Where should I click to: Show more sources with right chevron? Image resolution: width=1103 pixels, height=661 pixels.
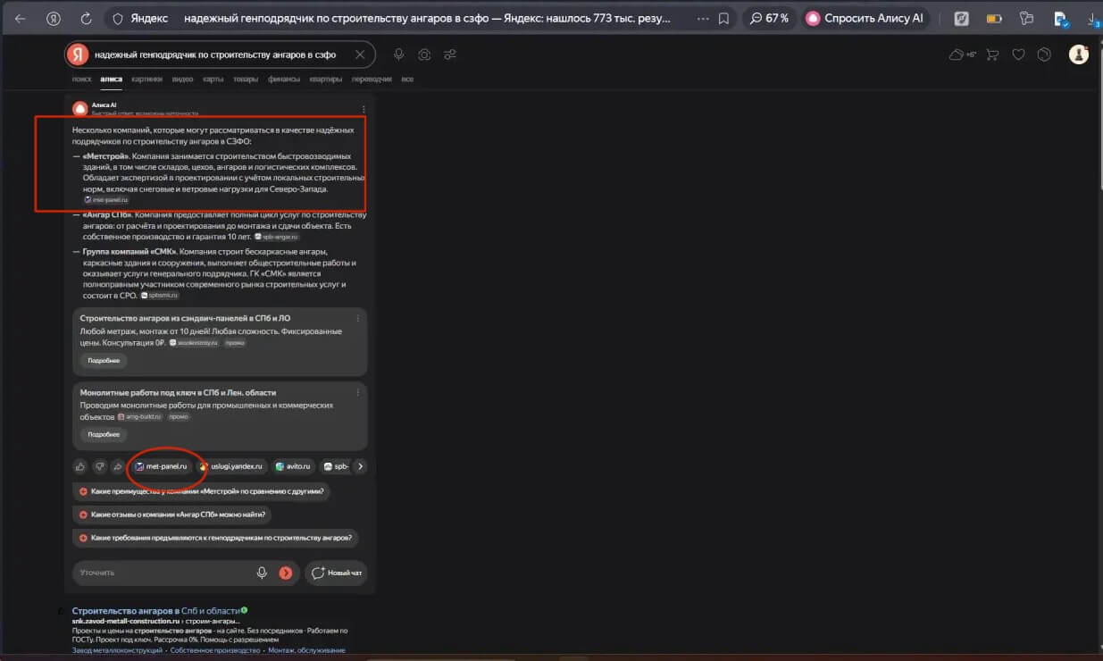click(x=360, y=466)
